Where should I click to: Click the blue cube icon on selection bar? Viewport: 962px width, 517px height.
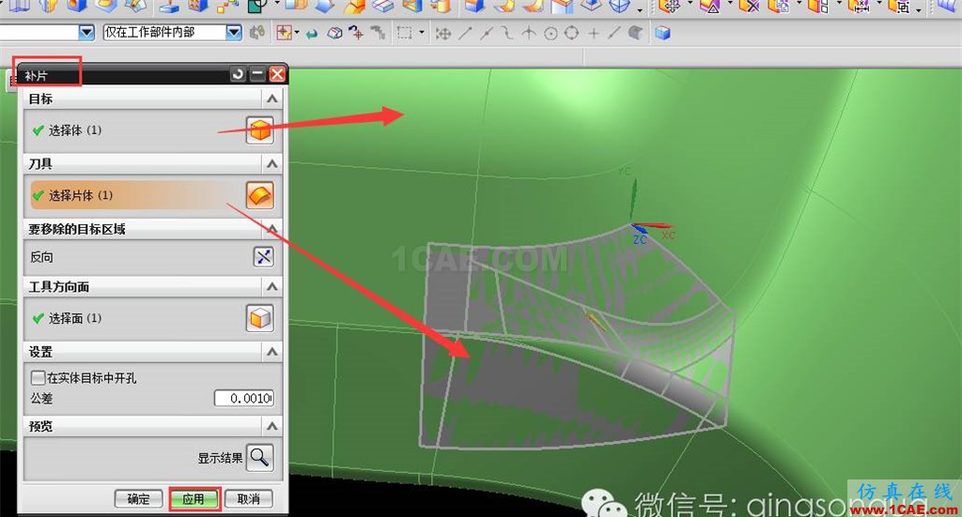(662, 33)
